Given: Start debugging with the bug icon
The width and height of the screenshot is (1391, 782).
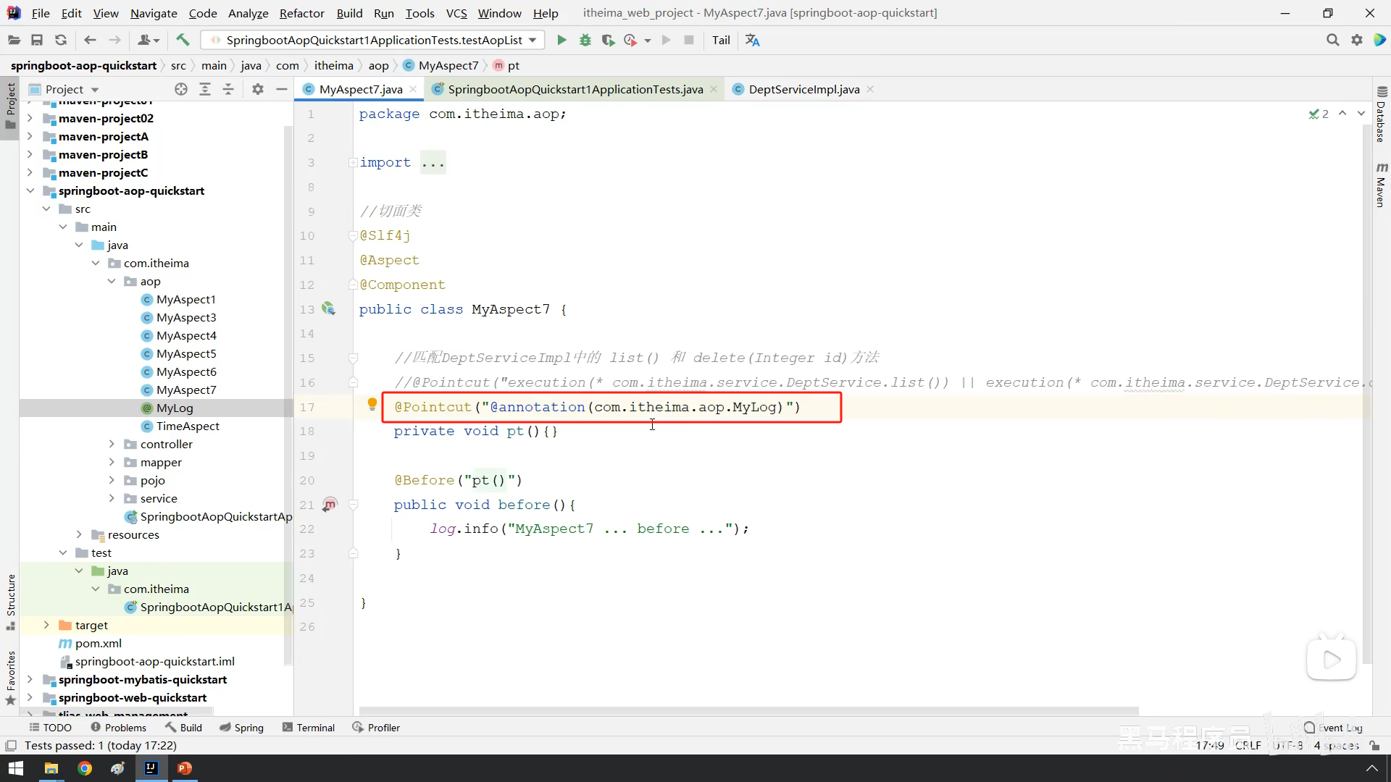Looking at the screenshot, I should [585, 41].
